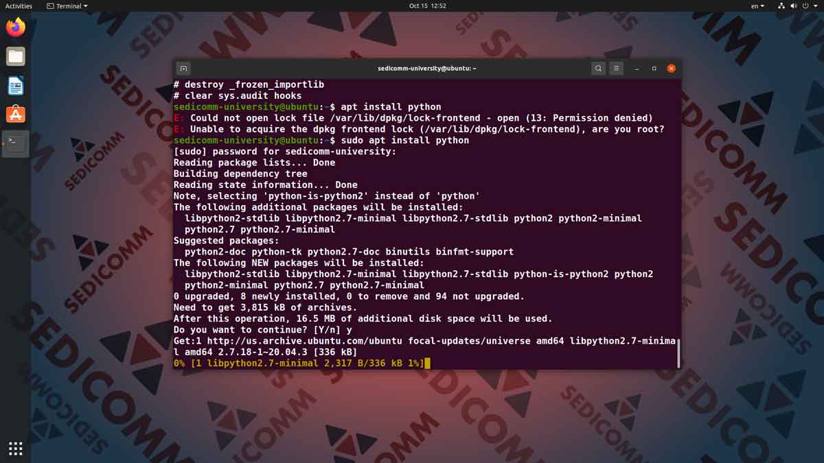The width and height of the screenshot is (824, 463).
Task: Open the Files manager dock icon
Action: tap(15, 56)
